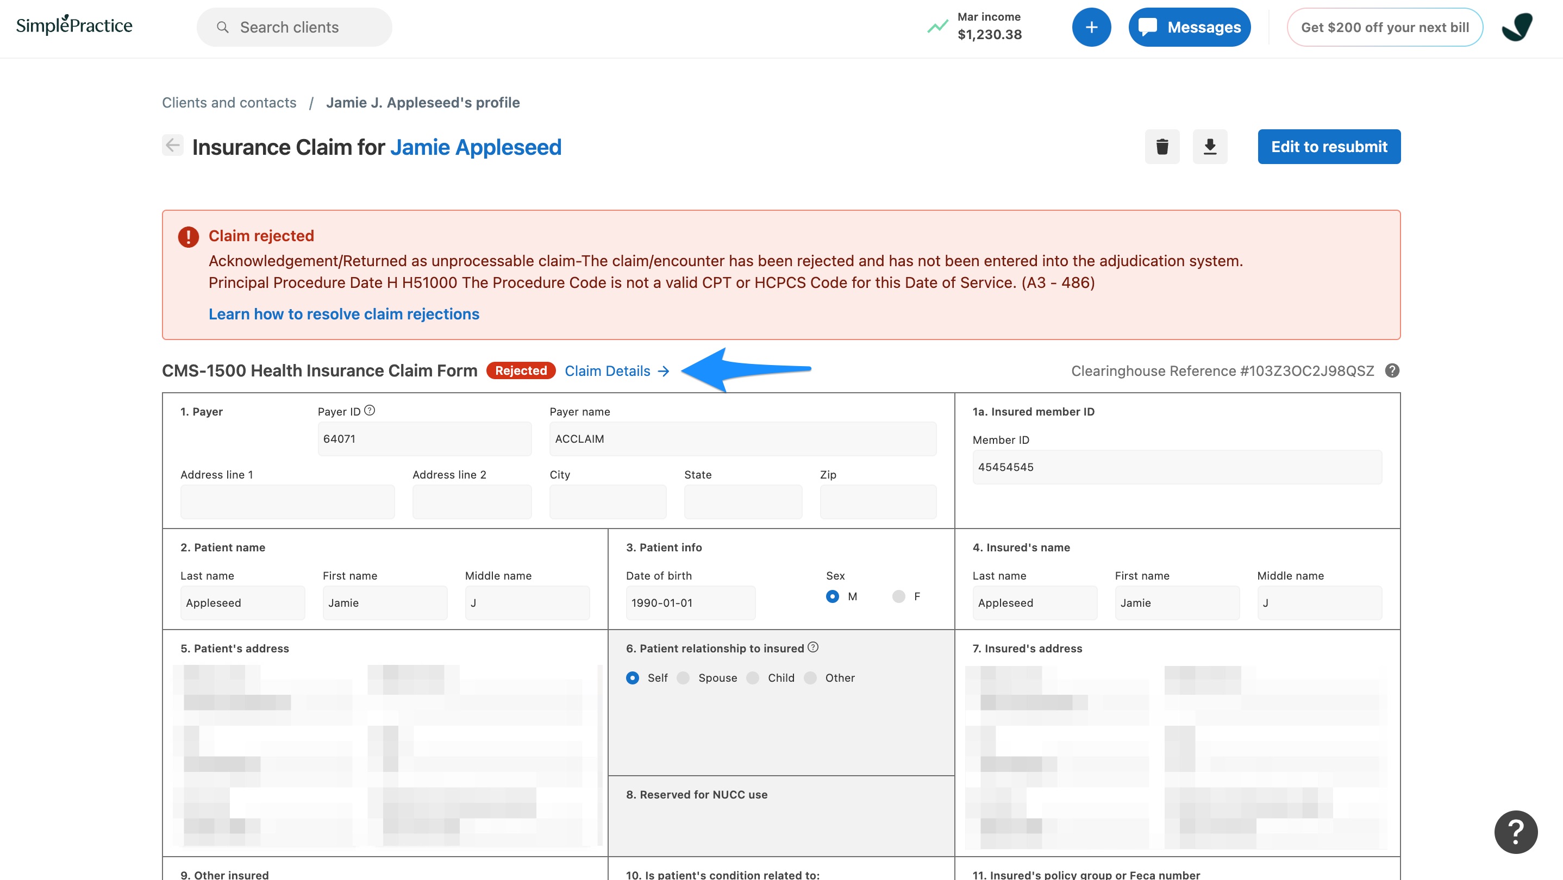Click Date of birth field 1990-01-01
1563x880 pixels.
click(x=691, y=603)
